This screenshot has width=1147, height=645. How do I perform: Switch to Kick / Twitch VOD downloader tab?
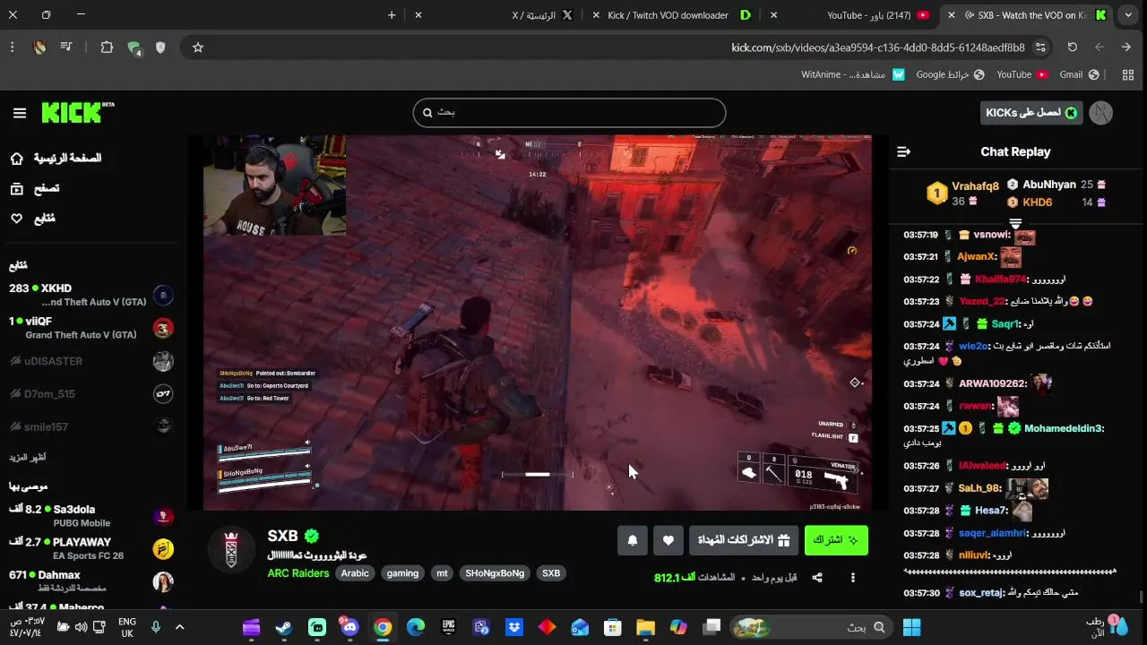click(677, 15)
